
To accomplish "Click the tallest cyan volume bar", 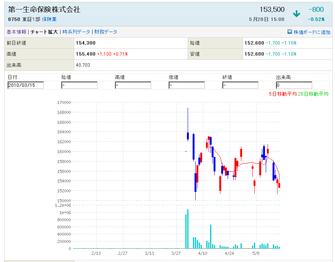I will point(188,229).
